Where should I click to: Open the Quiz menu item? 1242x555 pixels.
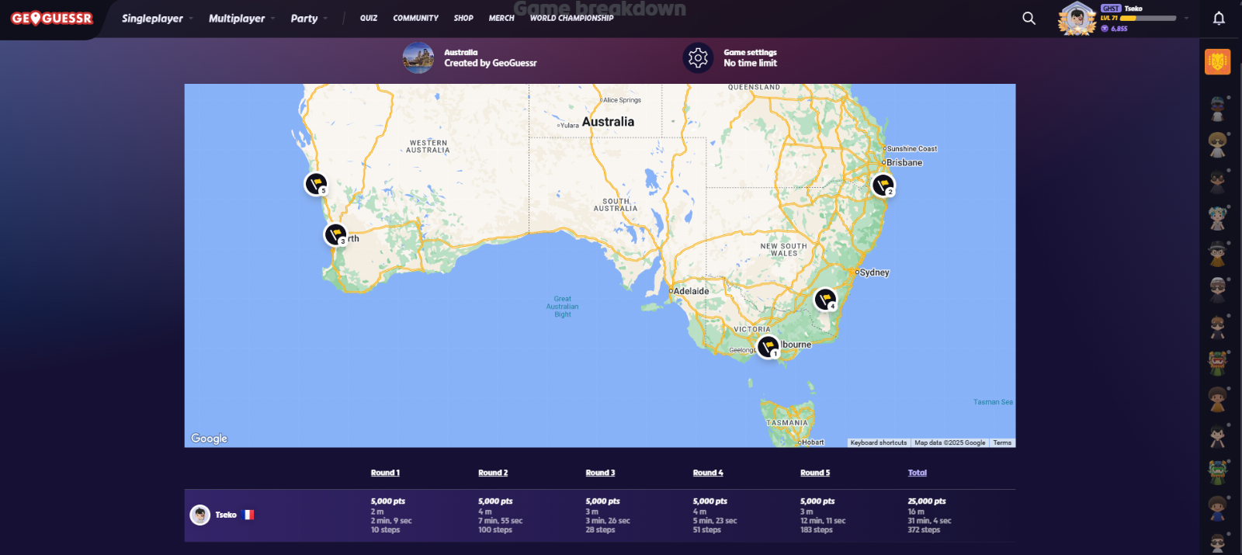(369, 19)
